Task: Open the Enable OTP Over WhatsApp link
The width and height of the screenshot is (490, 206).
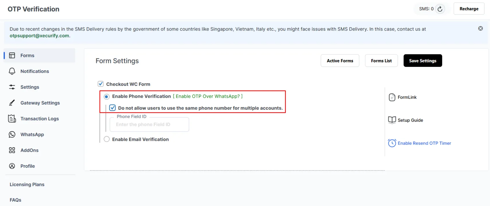Action: [208, 96]
